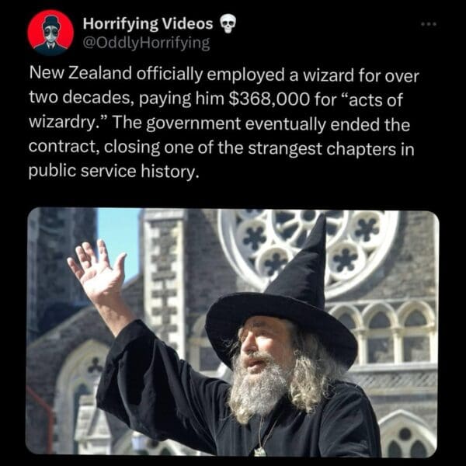This screenshot has height=466, width=466.
Task: Open the Horrifying Videos profile avatar
Action: point(50,33)
